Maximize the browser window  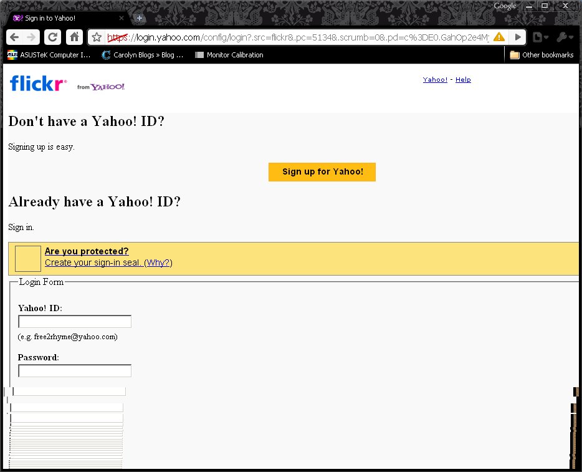coord(545,6)
